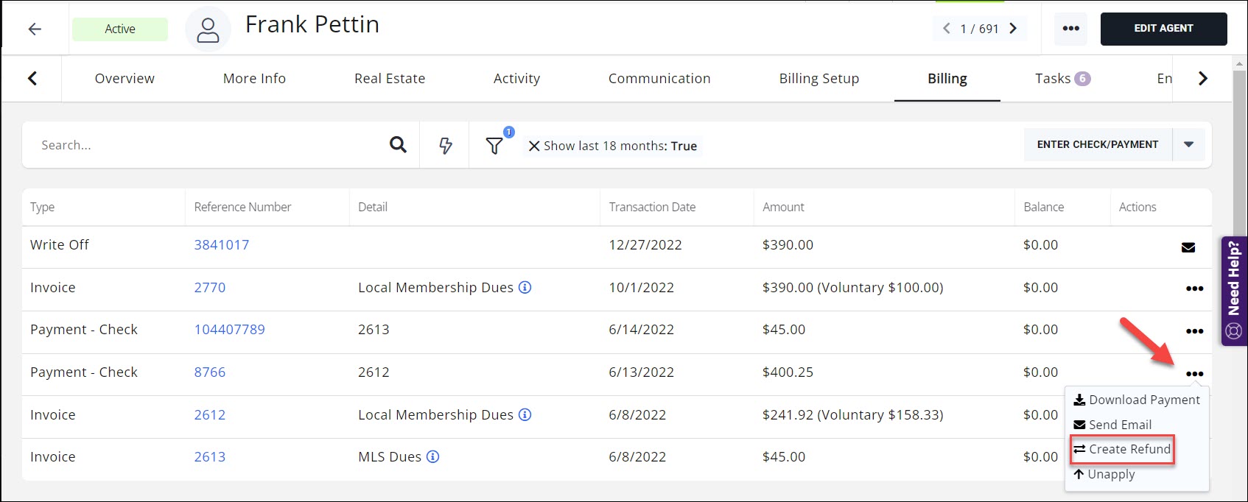Screen dimensions: 1248x502
Task: Remove the Show last 18 months filter
Action: click(x=534, y=146)
